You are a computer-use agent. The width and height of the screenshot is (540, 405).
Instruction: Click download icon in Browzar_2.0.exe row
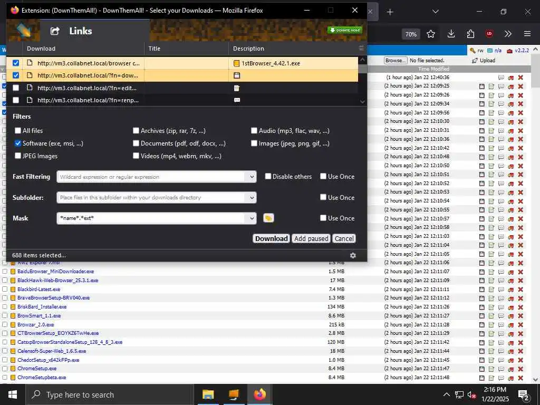pos(482,325)
